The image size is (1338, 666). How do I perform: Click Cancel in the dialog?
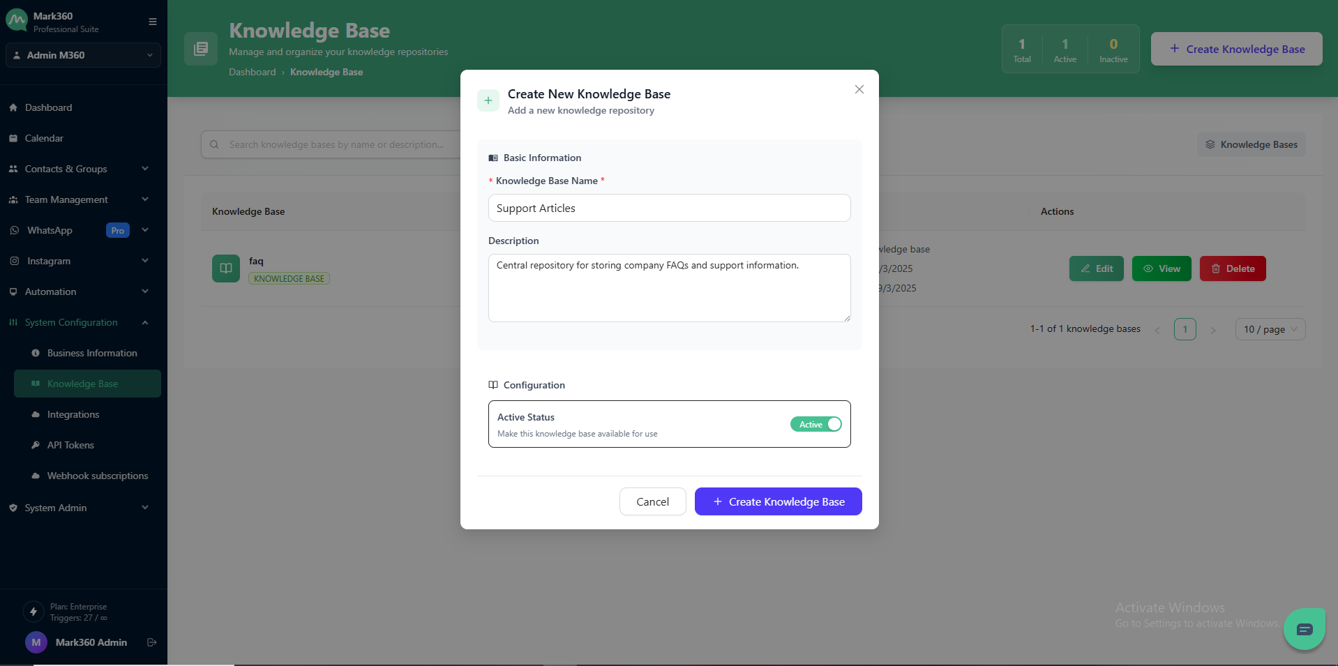(652, 501)
